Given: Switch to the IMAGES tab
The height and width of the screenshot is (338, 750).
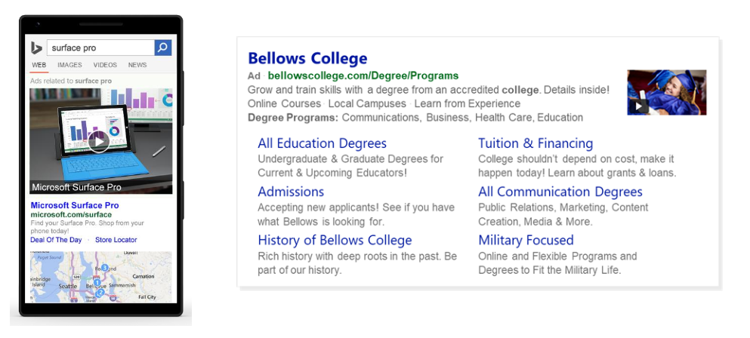Looking at the screenshot, I should click(x=69, y=65).
